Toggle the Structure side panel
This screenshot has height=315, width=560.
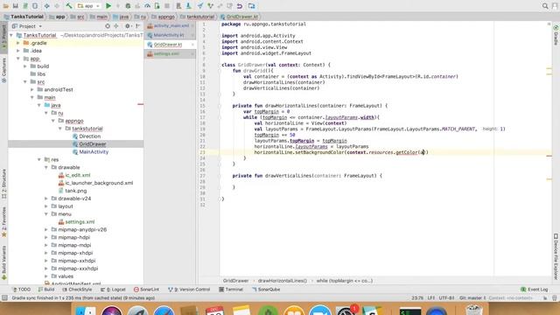pyautogui.click(x=3, y=184)
